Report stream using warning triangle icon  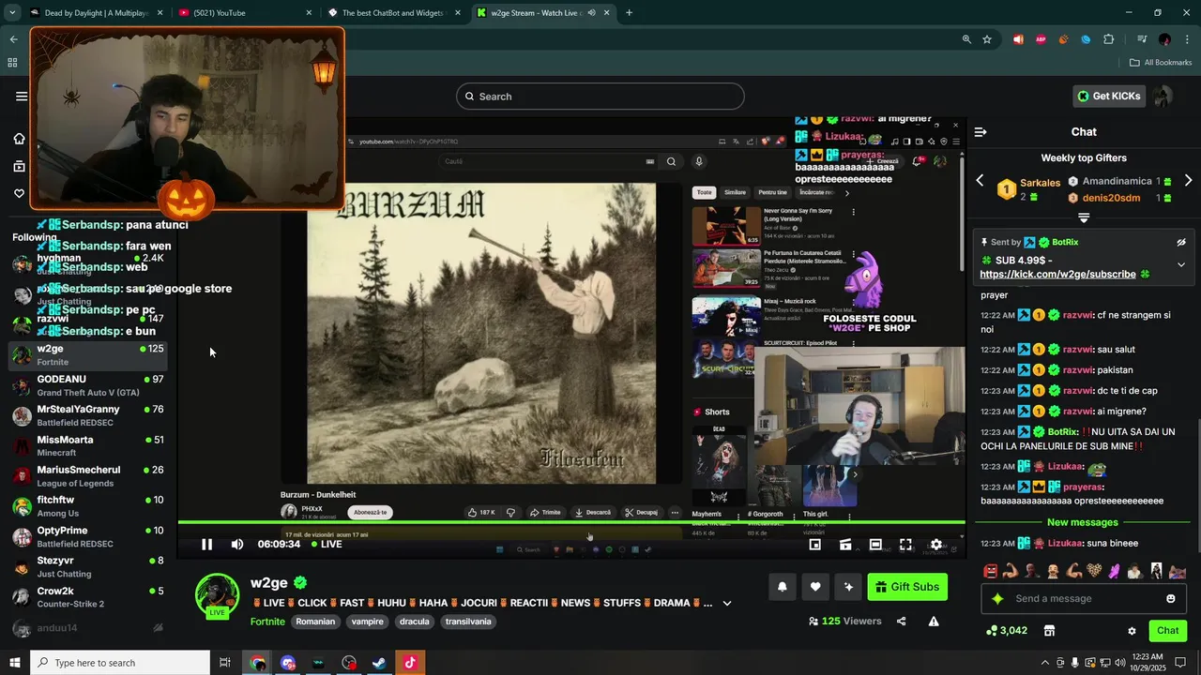click(x=934, y=621)
